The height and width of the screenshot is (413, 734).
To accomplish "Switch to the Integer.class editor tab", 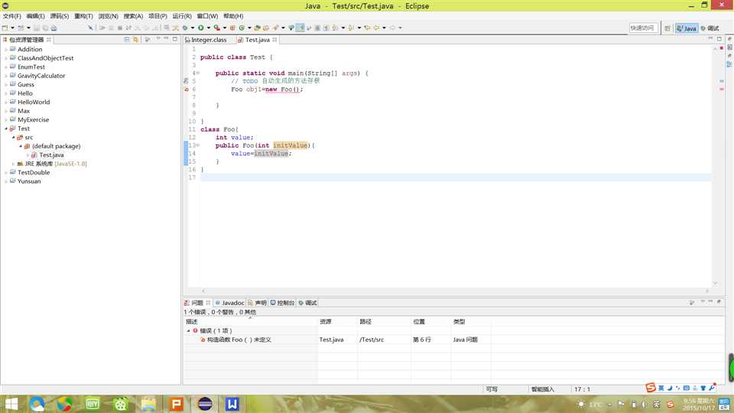I will click(x=206, y=41).
